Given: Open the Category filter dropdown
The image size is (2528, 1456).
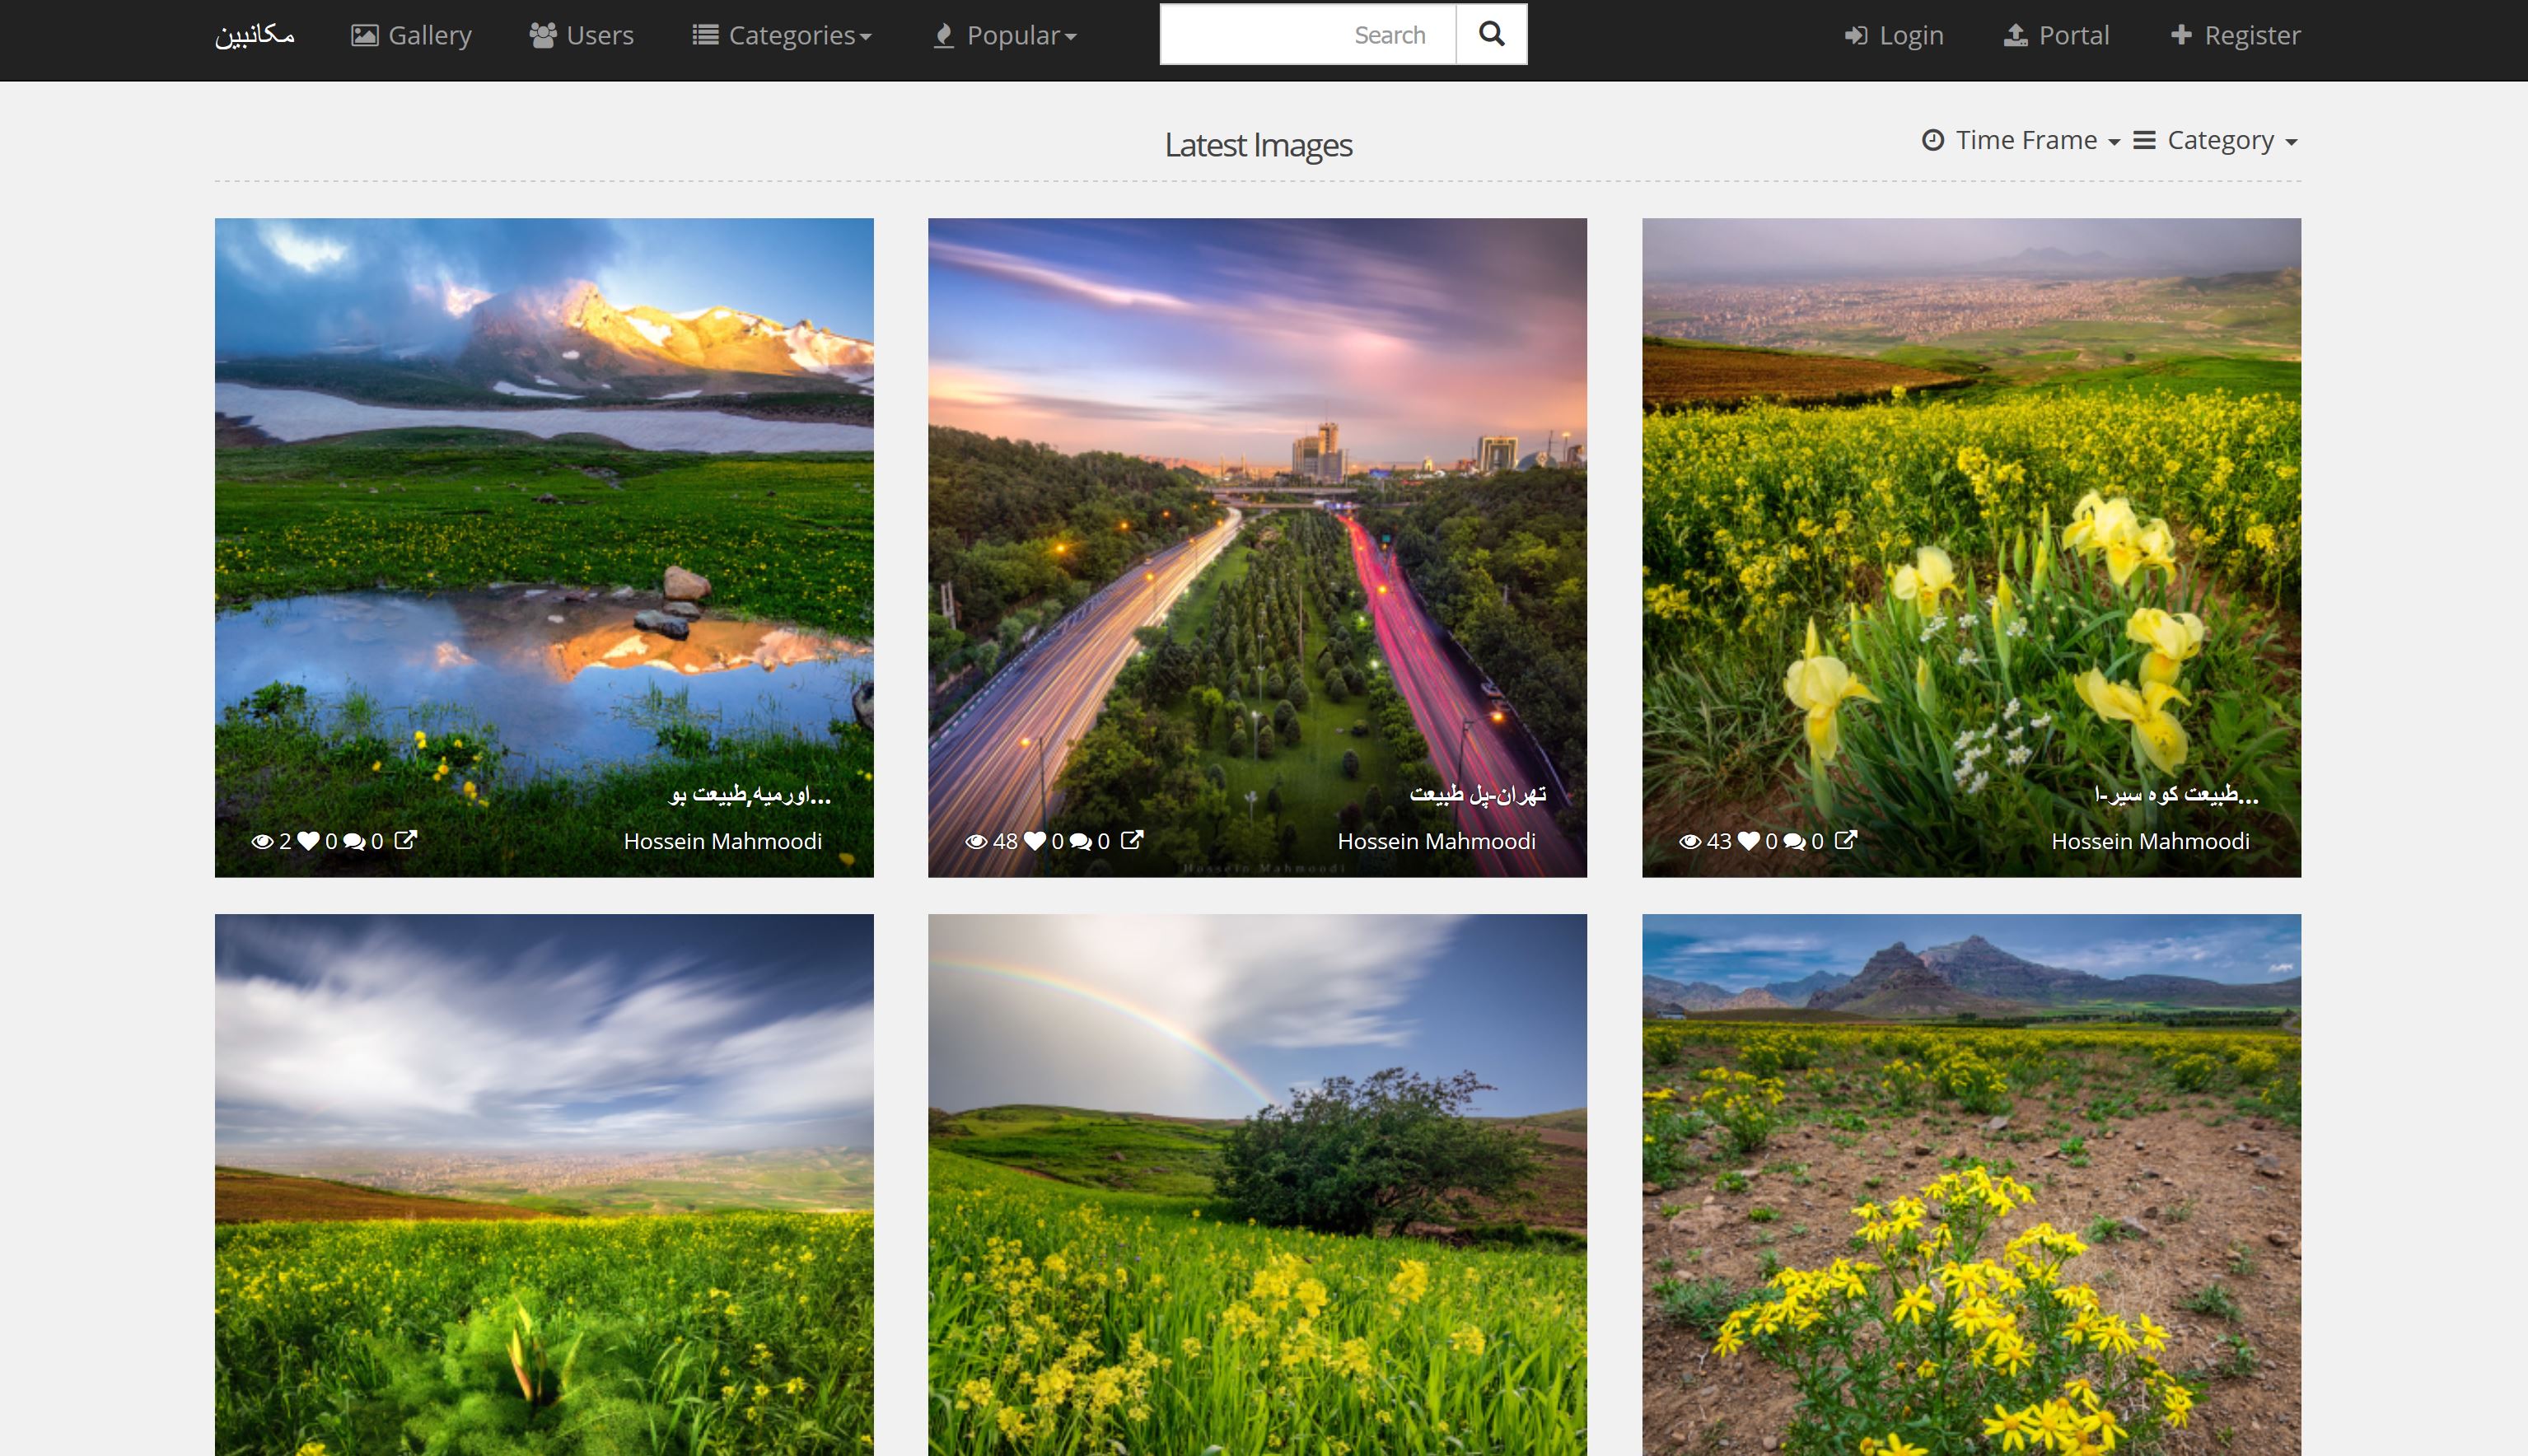Looking at the screenshot, I should coord(2215,140).
